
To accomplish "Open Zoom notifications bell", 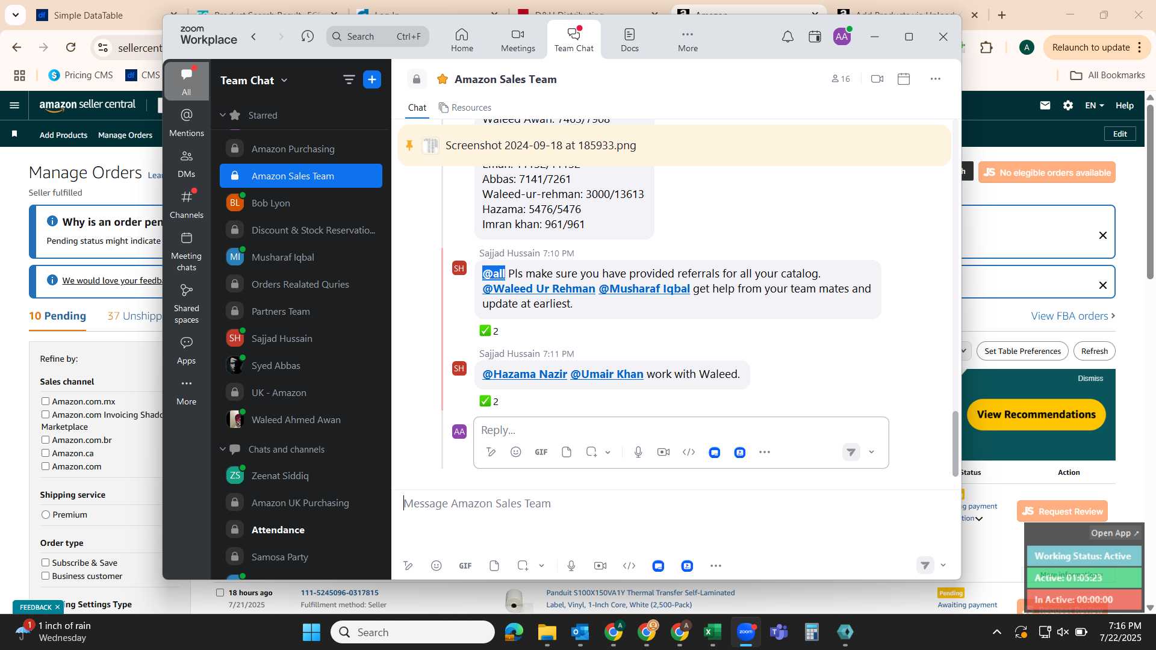I will click(x=788, y=37).
